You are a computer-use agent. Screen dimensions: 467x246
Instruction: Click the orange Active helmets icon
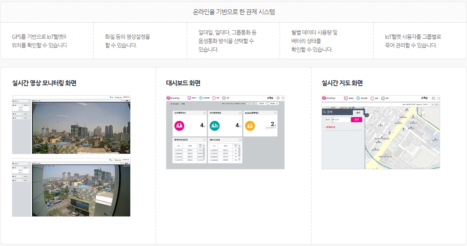pyautogui.click(x=250, y=126)
